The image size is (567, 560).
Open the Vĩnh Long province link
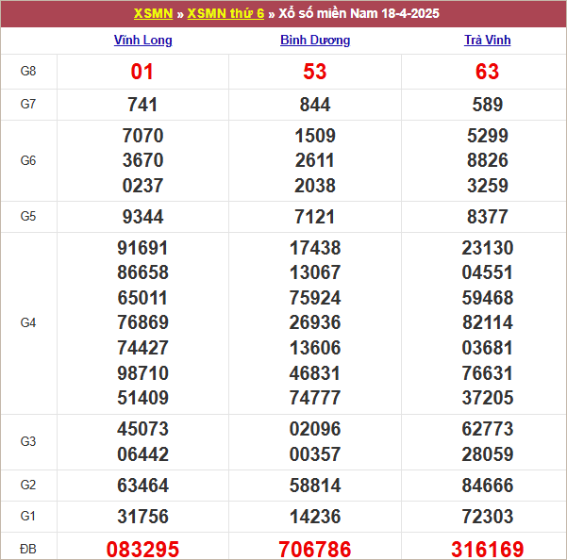point(142,41)
